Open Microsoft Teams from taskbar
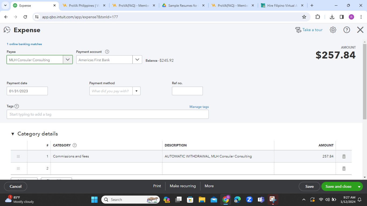367x206 pixels. pos(261,200)
